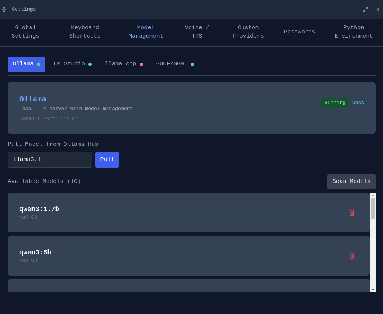Close the Settings dialog

coord(378,9)
